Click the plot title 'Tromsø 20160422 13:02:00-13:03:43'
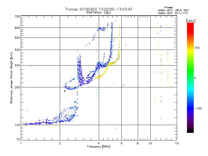The width and height of the screenshot is (208, 156). click(99, 9)
